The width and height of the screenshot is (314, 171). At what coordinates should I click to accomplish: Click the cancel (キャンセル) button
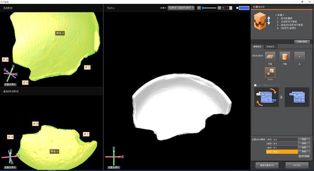point(297,165)
